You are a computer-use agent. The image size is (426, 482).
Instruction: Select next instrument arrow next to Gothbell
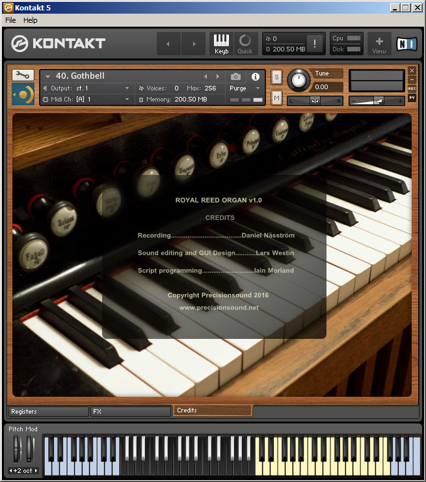tap(218, 76)
